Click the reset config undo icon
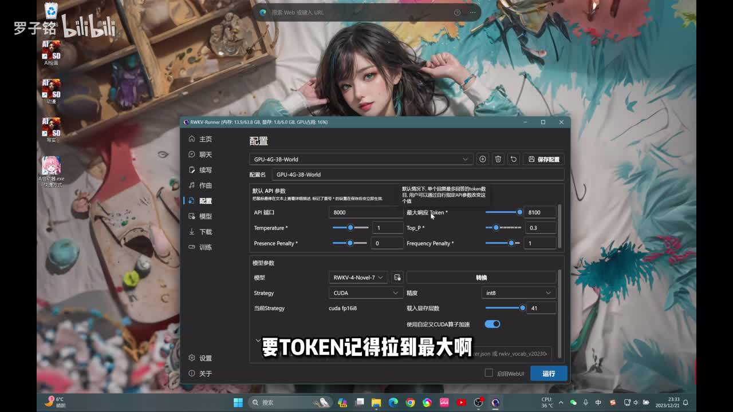This screenshot has height=412, width=733. (x=514, y=159)
